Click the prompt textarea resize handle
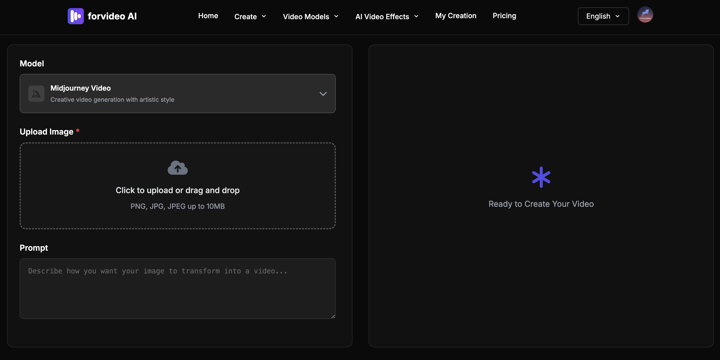The image size is (720, 360). coord(333,316)
